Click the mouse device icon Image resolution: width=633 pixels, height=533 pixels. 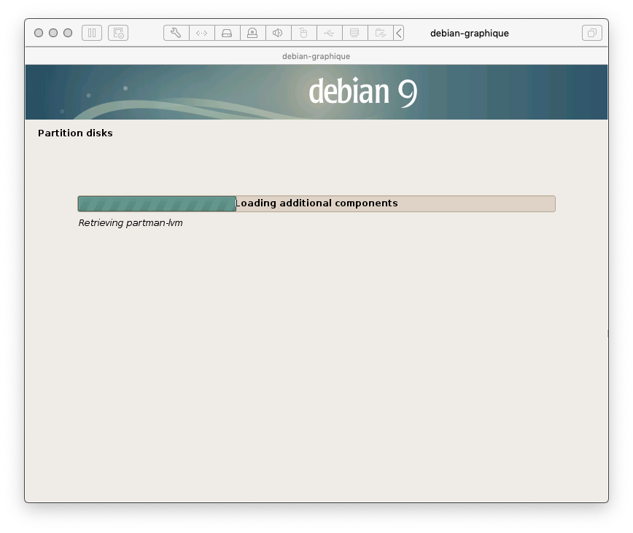(x=303, y=33)
